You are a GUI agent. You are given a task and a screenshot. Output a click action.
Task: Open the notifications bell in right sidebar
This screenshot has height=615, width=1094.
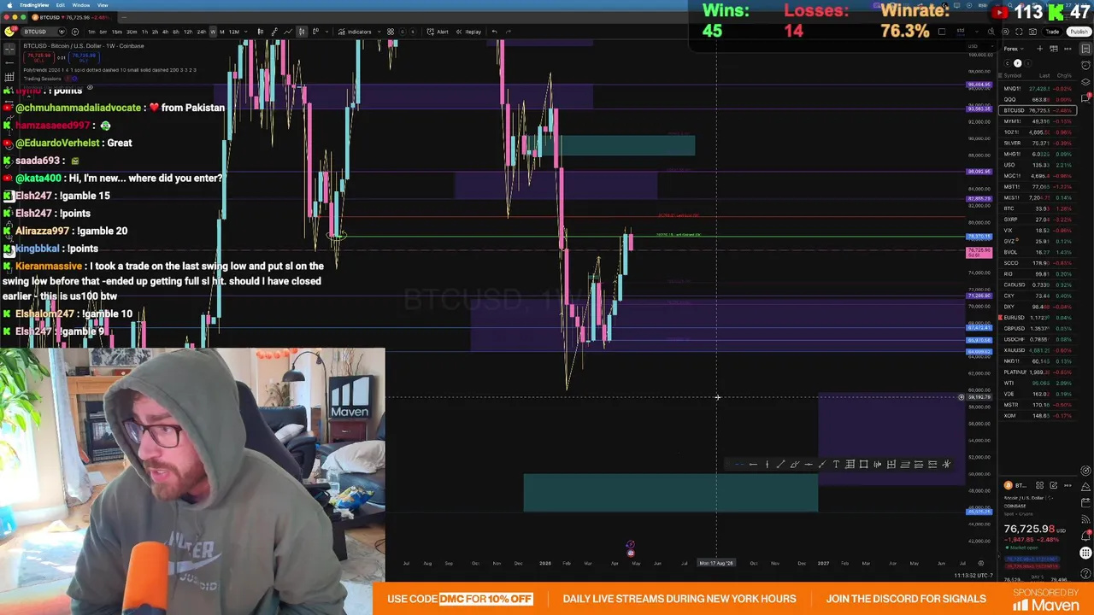pos(1085,536)
